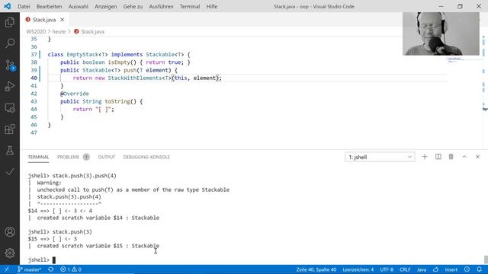Click Stack.java in the breadcrumb
Viewport: 488px width, 274px height.
click(x=92, y=31)
